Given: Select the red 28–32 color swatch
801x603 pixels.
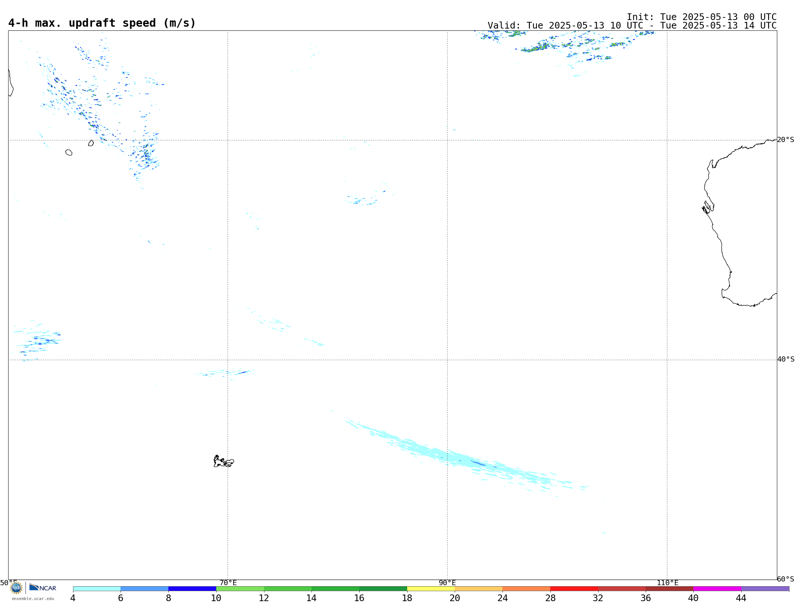Looking at the screenshot, I should pyautogui.click(x=574, y=589).
